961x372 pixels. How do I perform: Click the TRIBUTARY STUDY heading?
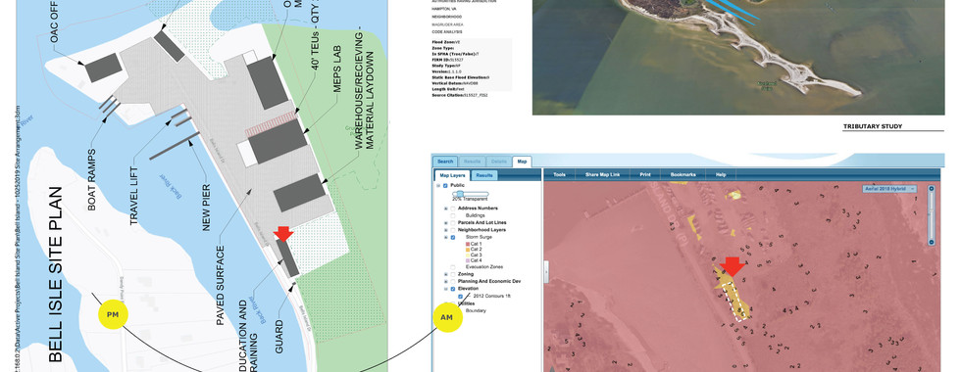coord(872,126)
